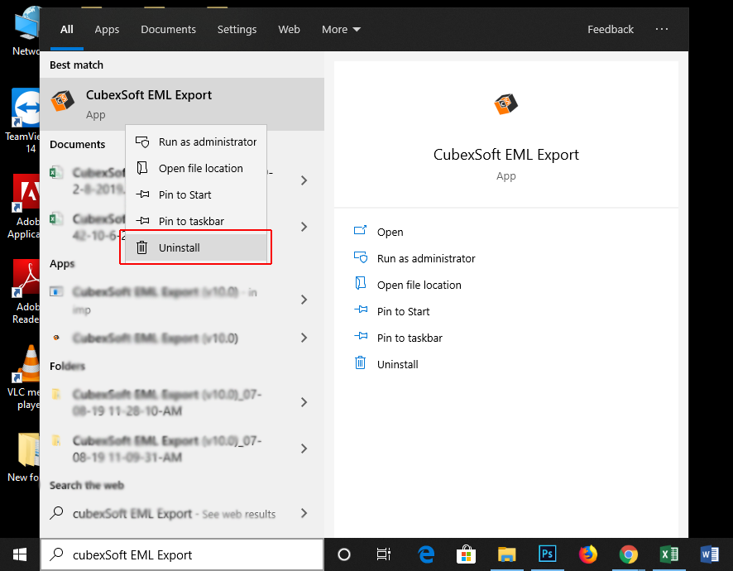Click the pin icon beside Pin to taskbar in preview

(361, 336)
